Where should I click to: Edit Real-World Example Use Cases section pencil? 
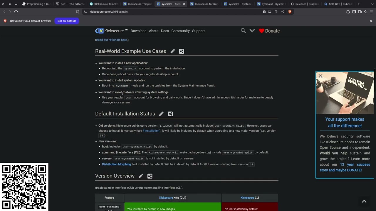click(173, 51)
